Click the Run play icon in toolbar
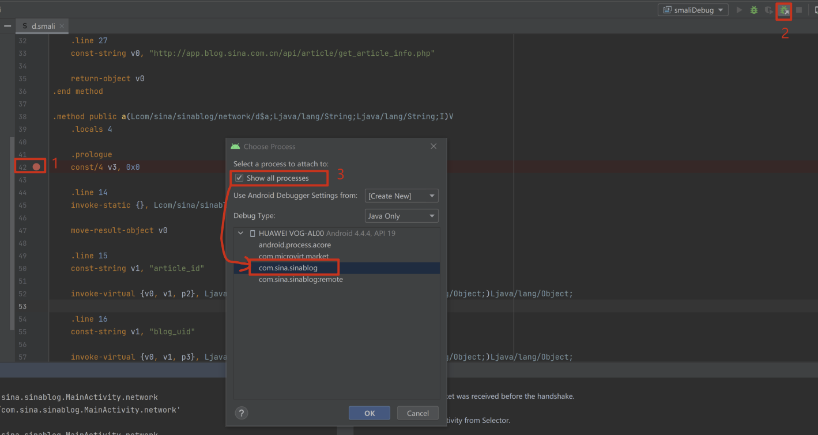Screen dimensions: 818x435 pos(740,10)
